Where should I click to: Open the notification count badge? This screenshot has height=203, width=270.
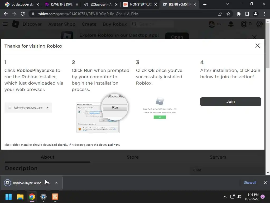coord(263,197)
